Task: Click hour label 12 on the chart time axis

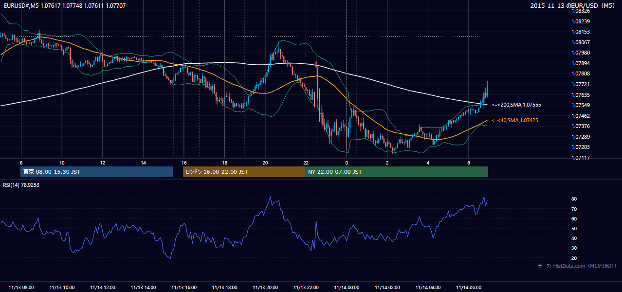Action: pyautogui.click(x=102, y=163)
